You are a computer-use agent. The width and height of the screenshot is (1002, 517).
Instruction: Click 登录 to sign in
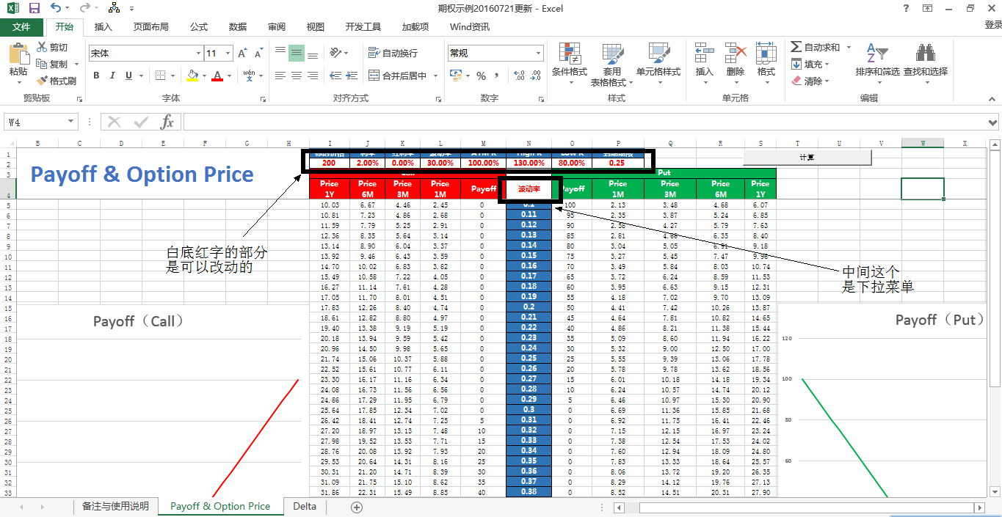992,25
